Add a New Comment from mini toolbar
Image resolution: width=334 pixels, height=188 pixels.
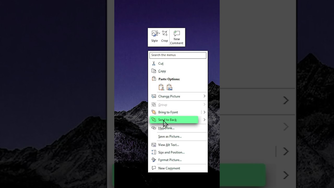coord(177,37)
